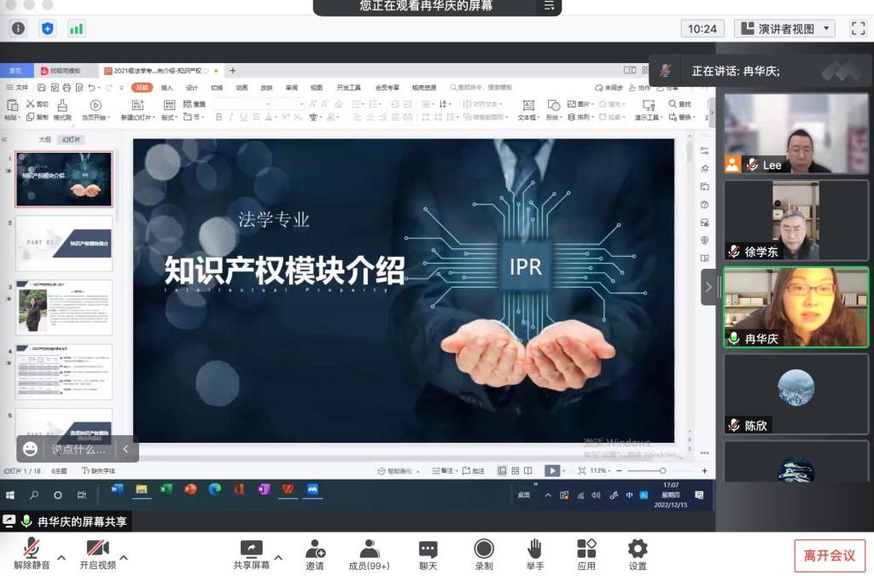Open 成员(99+) participants list
Viewport: 874px width, 576px height.
369,549
